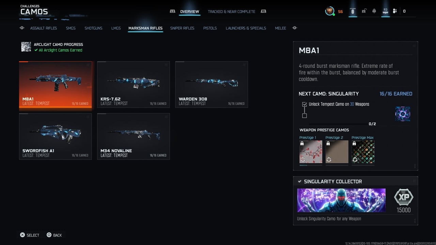This screenshot has height=245, width=436.
Task: Open the SMGs category
Action: click(x=71, y=28)
